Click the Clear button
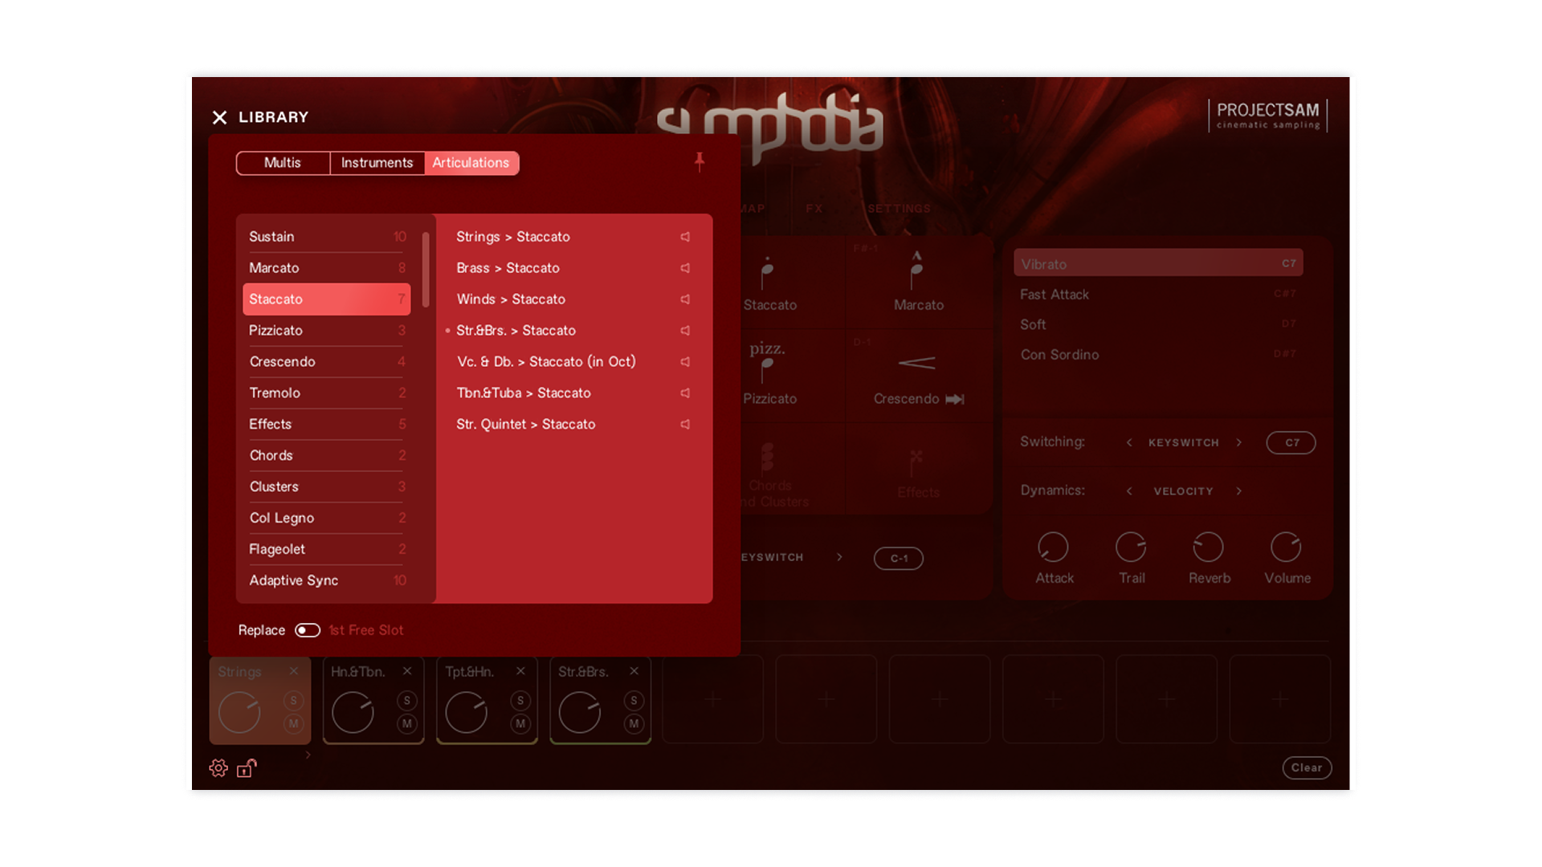 click(1307, 768)
